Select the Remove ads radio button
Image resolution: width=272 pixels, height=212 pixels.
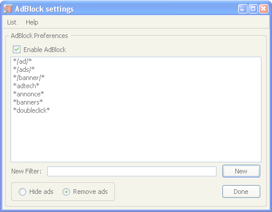(x=66, y=192)
